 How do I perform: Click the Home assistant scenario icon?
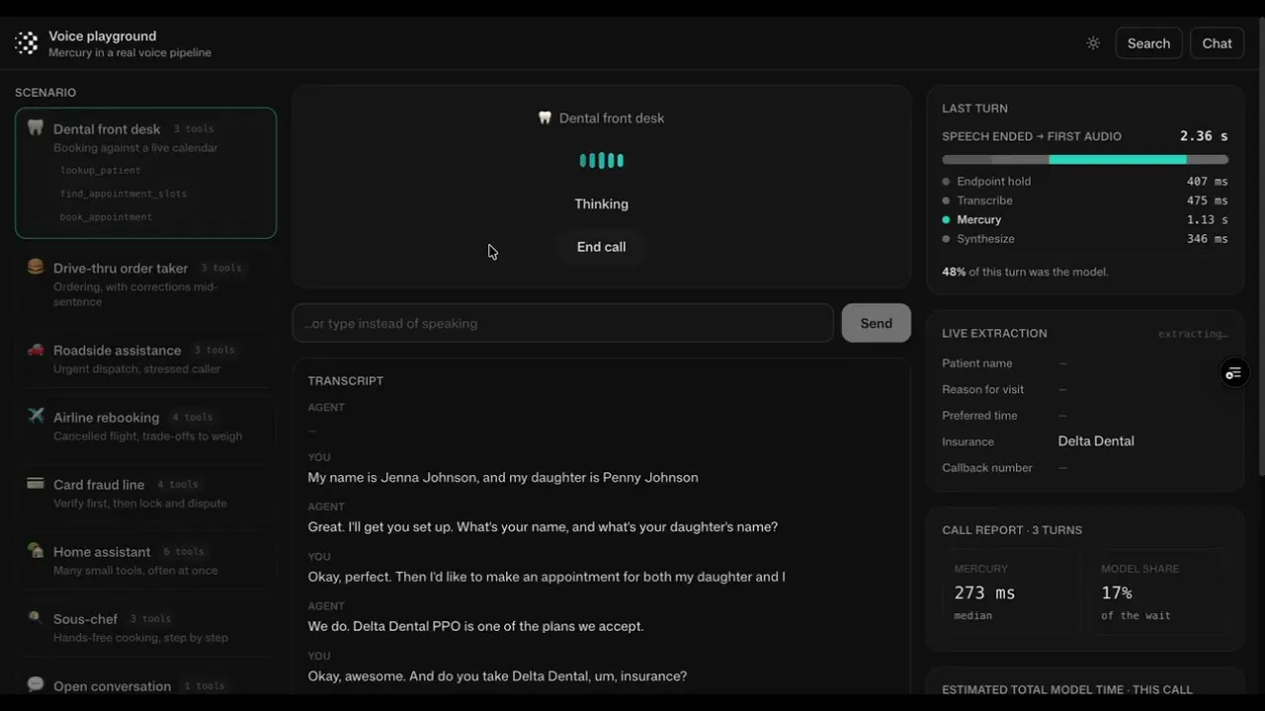pyautogui.click(x=36, y=550)
